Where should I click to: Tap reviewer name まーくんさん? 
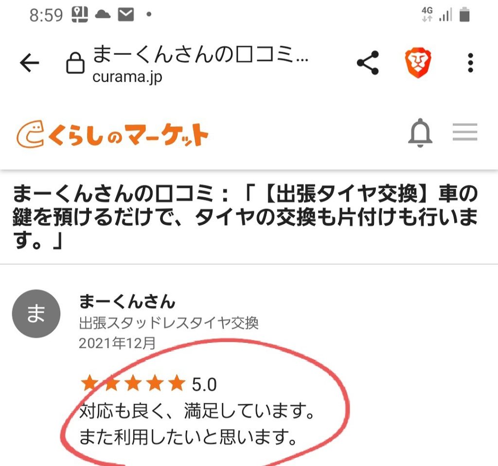click(x=127, y=301)
